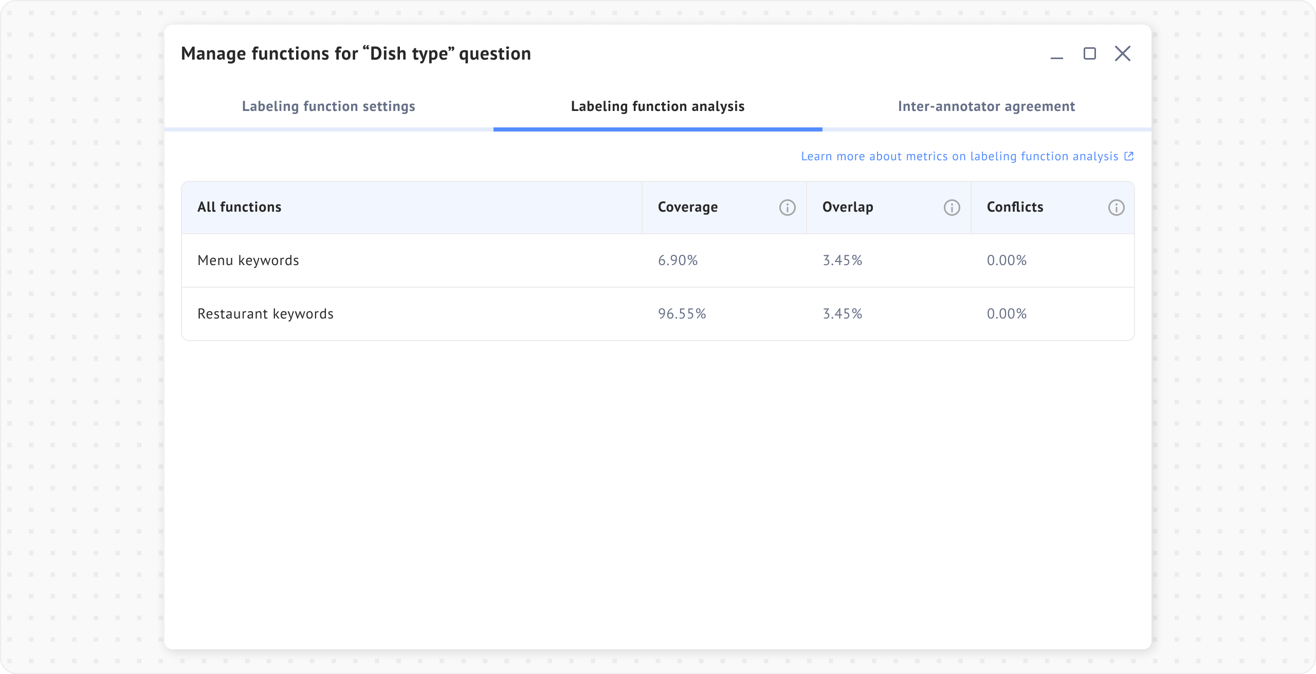Viewport: 1316px width, 674px height.
Task: Click the dialog title Manage functions
Action: [x=356, y=53]
